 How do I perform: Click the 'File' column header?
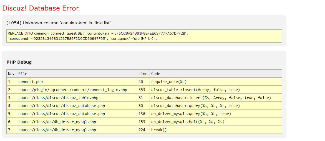23,74
